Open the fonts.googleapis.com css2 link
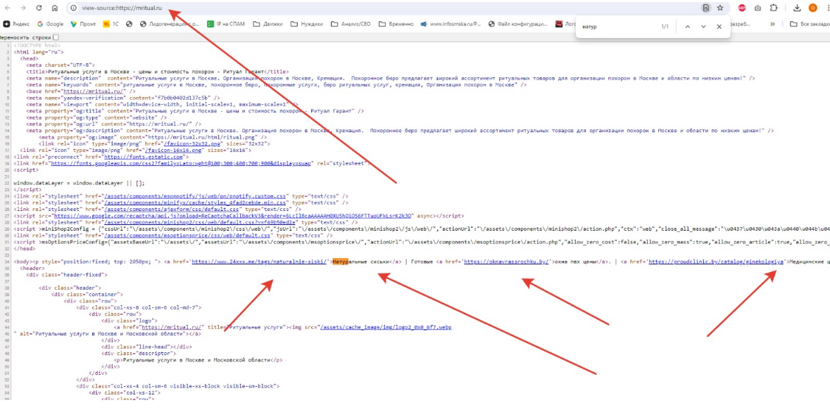The width and height of the screenshot is (830, 417). pos(182,163)
